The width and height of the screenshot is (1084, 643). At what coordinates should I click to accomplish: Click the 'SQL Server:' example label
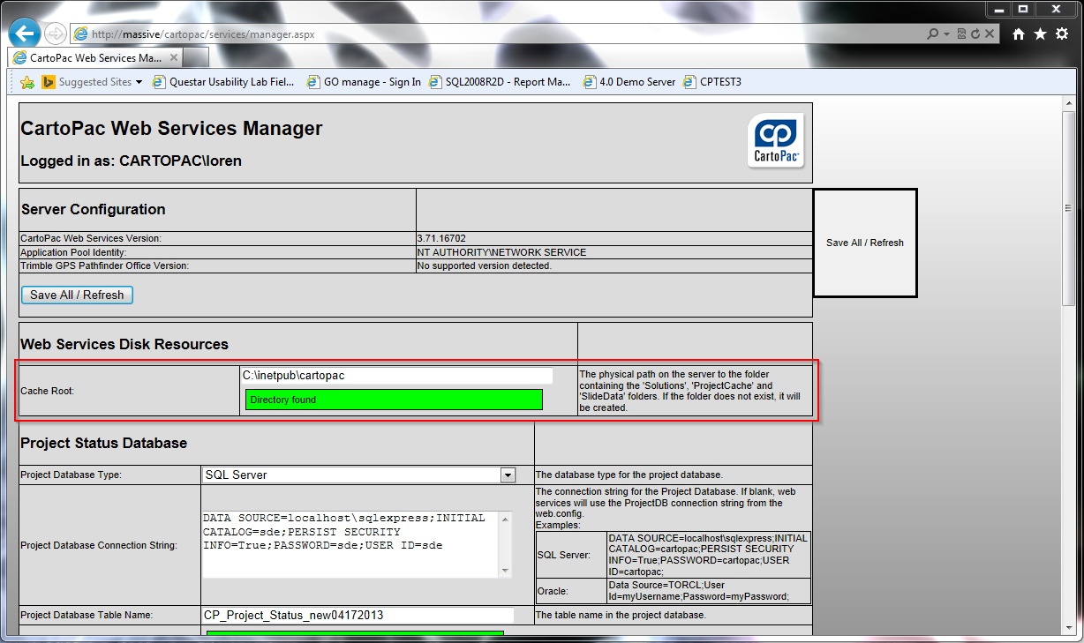pyautogui.click(x=563, y=555)
